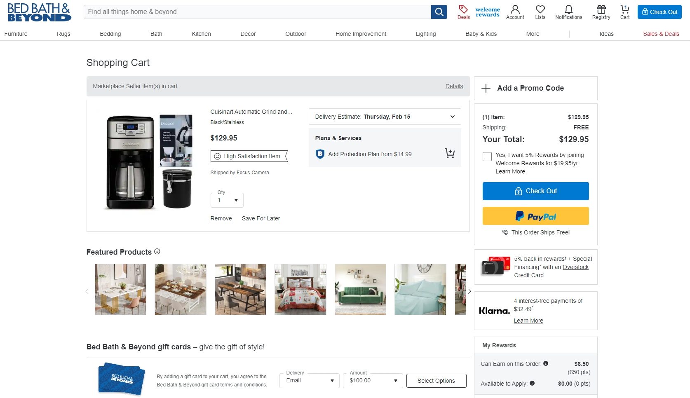Click the blue gift card image
This screenshot has width=690, height=398.
point(122,379)
